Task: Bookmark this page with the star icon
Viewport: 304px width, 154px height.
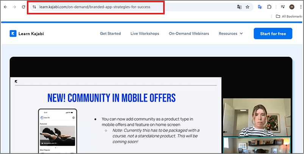Action: tap(248, 7)
